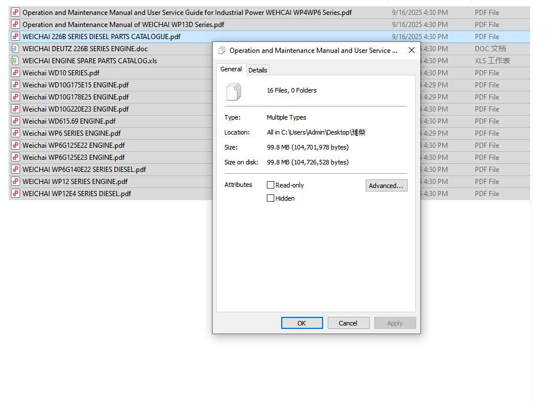The width and height of the screenshot is (560, 406).
Task: Select the WP4WP6 Series service guide file name
Action: coord(187,13)
